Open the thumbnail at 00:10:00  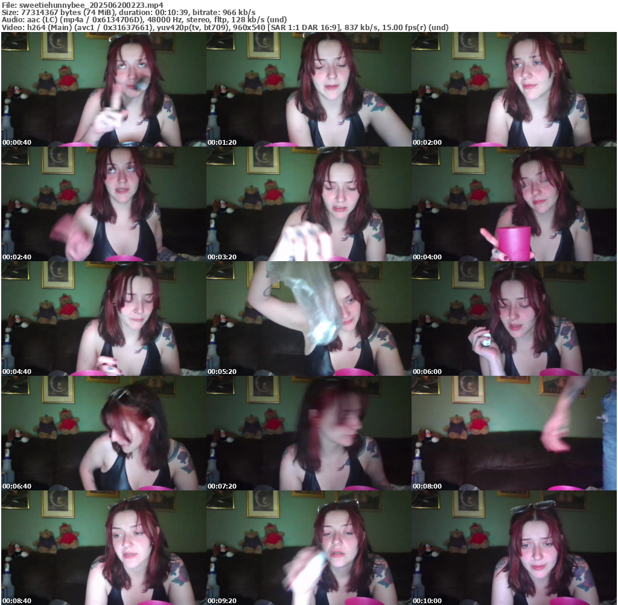point(514,548)
